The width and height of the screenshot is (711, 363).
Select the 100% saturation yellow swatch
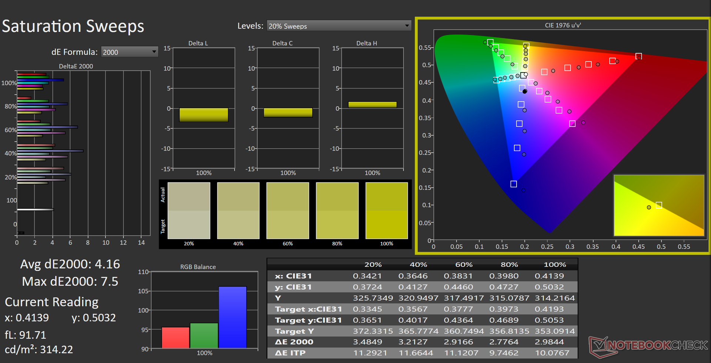[x=386, y=211]
